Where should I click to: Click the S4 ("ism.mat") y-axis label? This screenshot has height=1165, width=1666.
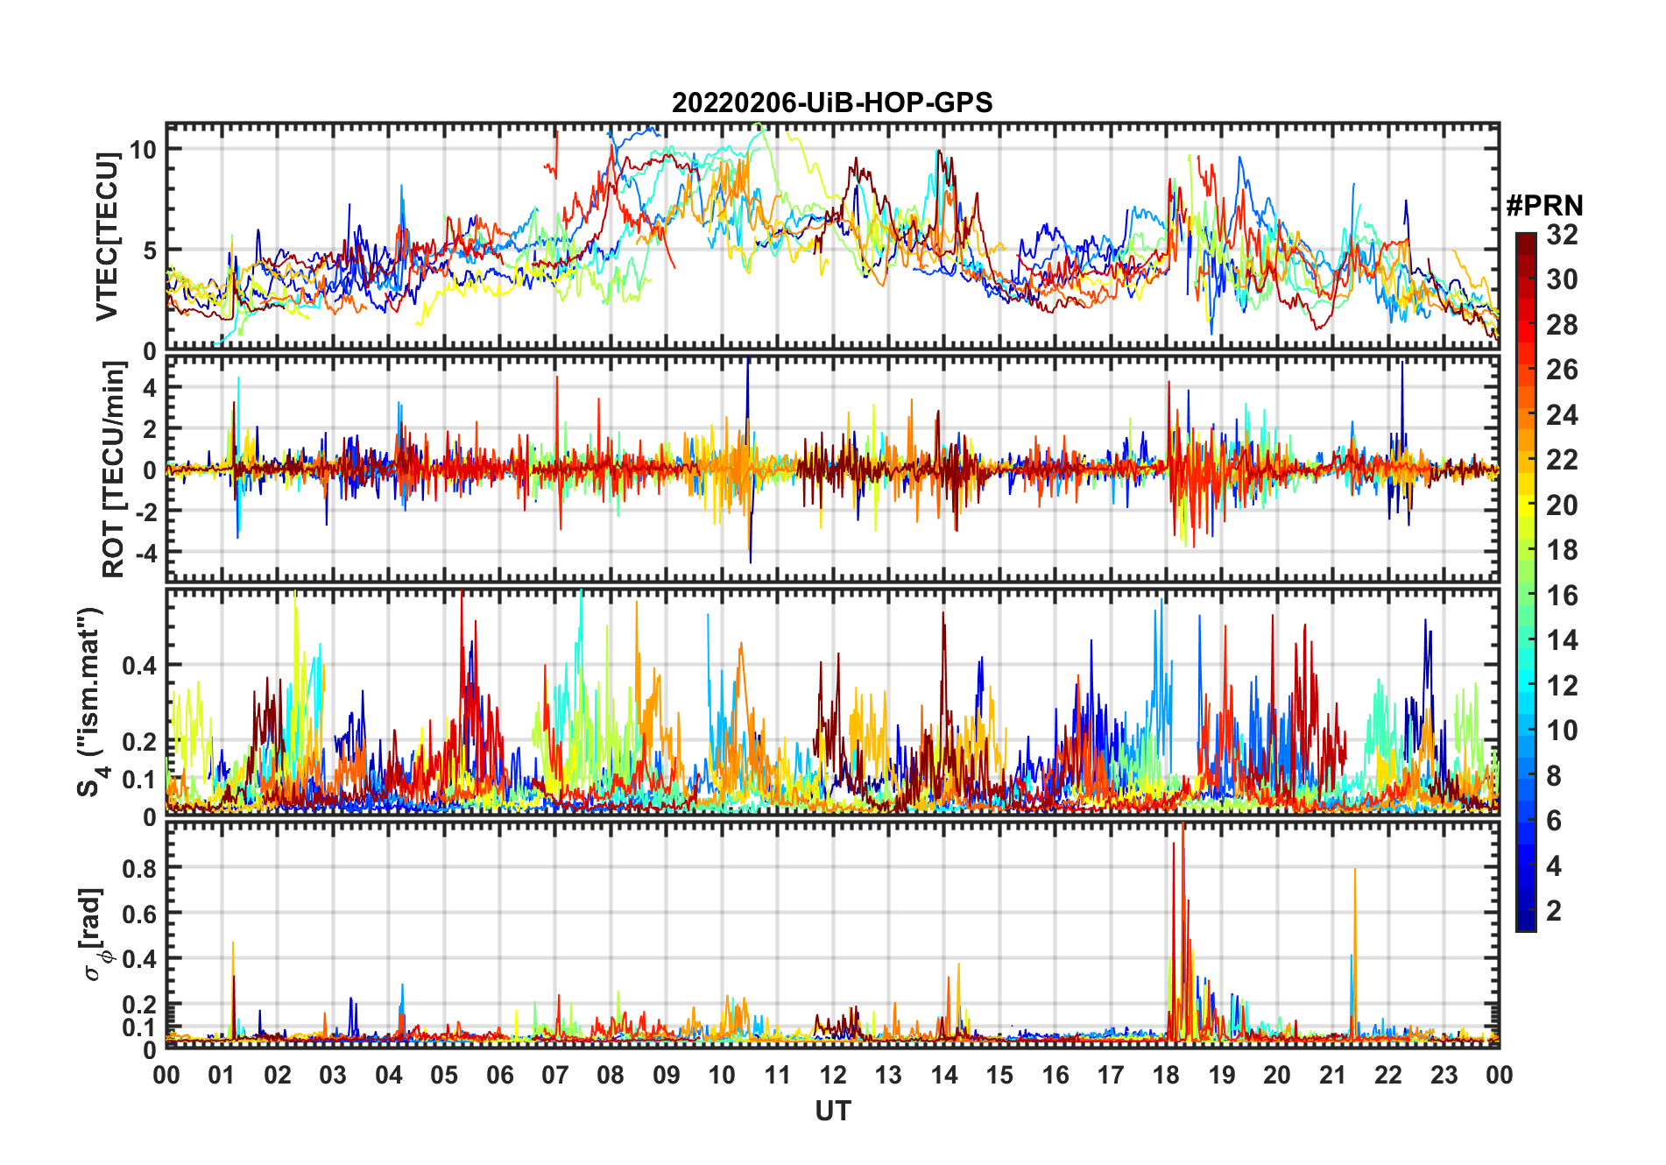[90, 703]
